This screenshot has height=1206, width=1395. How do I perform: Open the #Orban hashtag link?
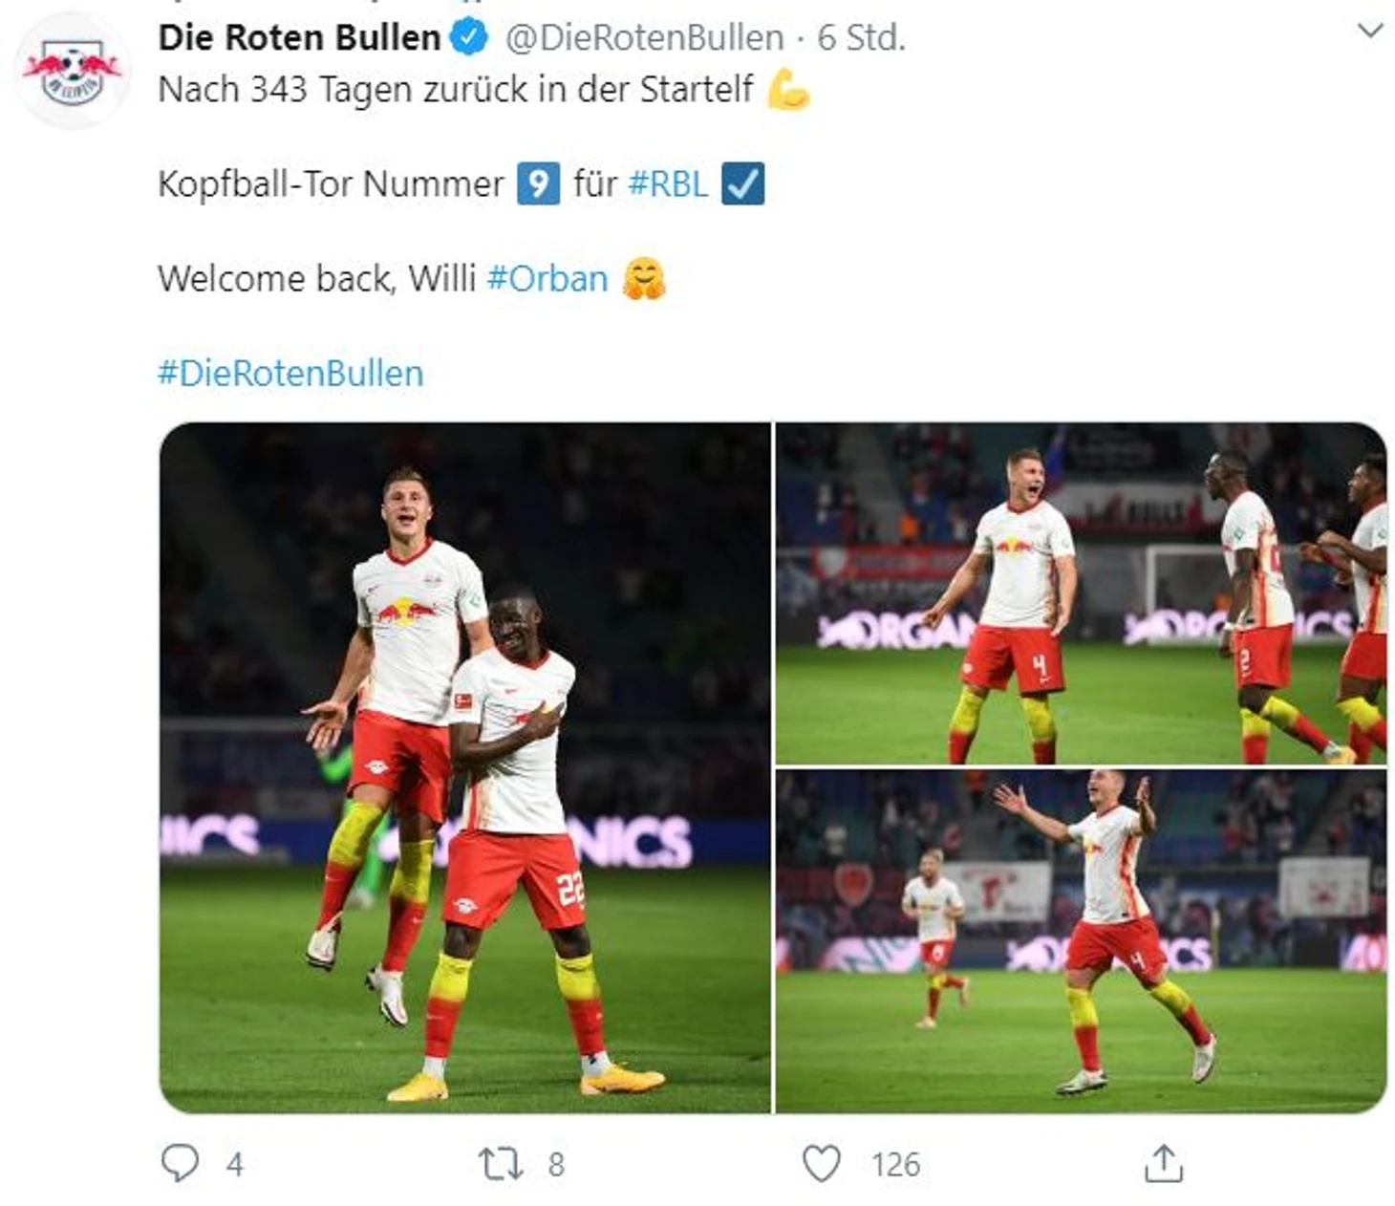547,278
